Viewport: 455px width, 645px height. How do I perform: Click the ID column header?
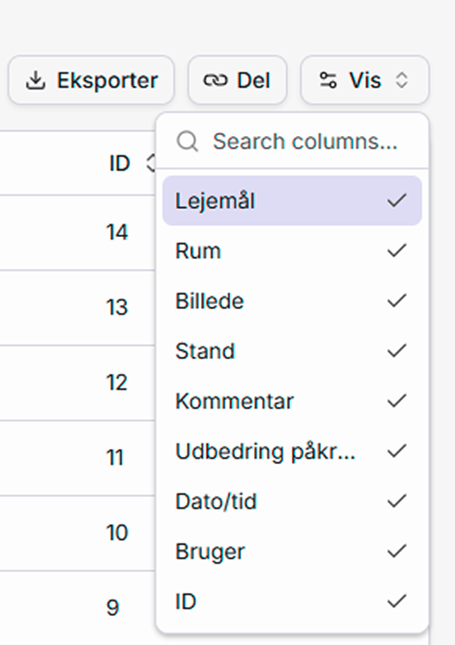tap(119, 164)
